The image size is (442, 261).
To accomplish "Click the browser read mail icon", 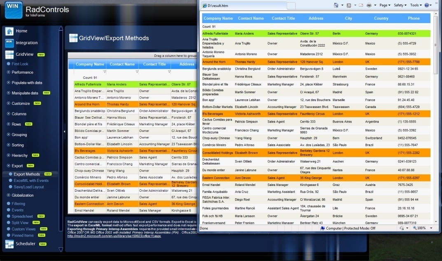I will (x=361, y=5).
